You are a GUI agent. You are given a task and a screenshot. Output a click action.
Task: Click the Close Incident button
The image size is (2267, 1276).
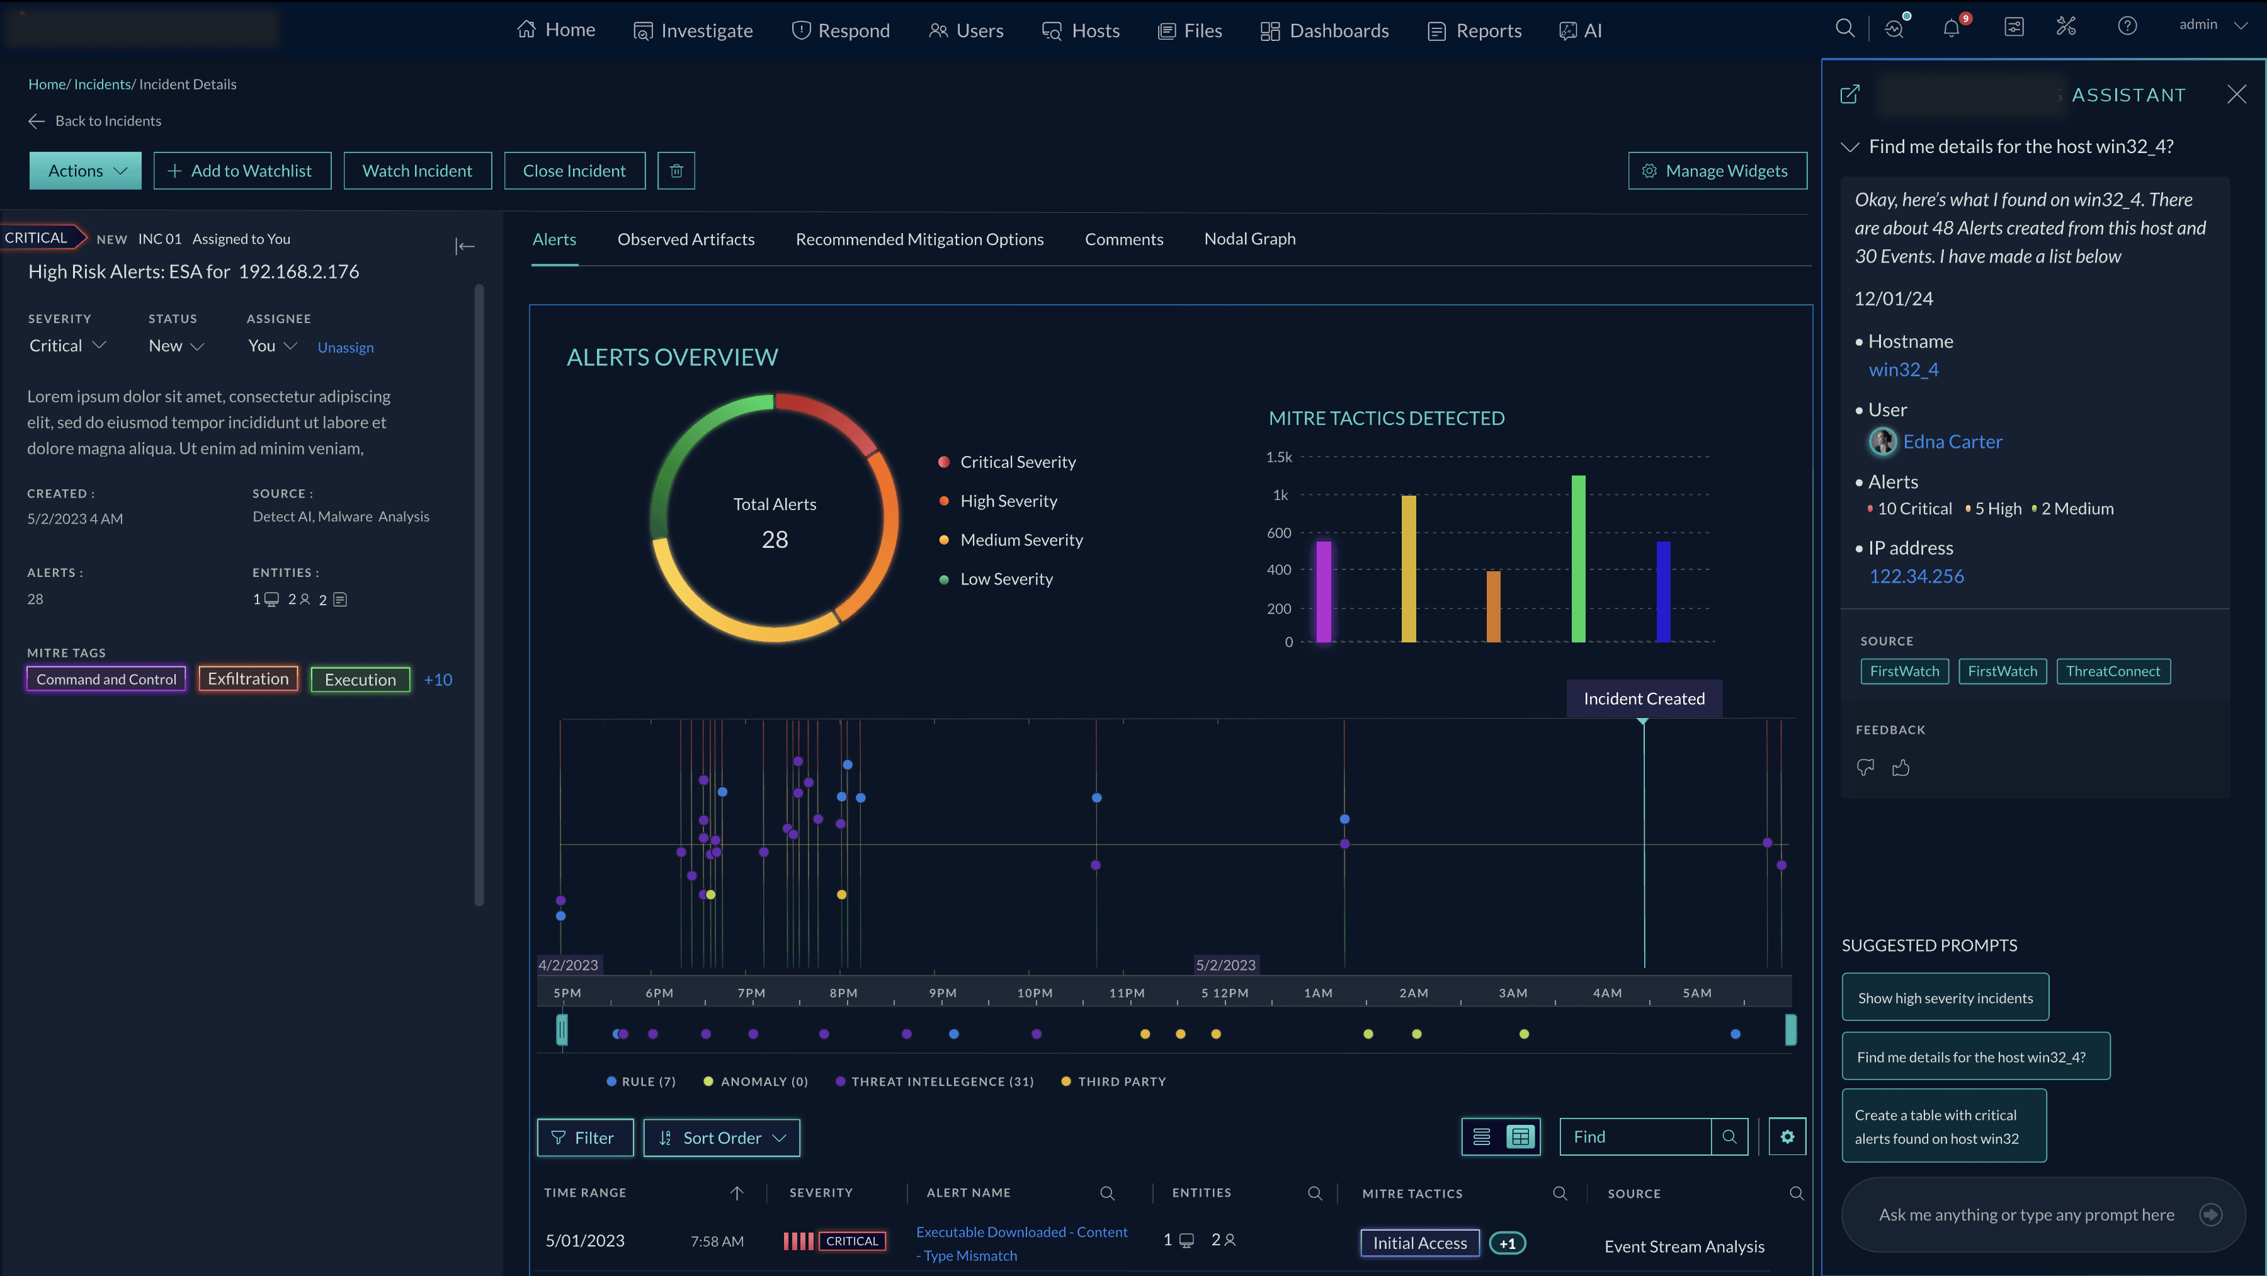[574, 171]
